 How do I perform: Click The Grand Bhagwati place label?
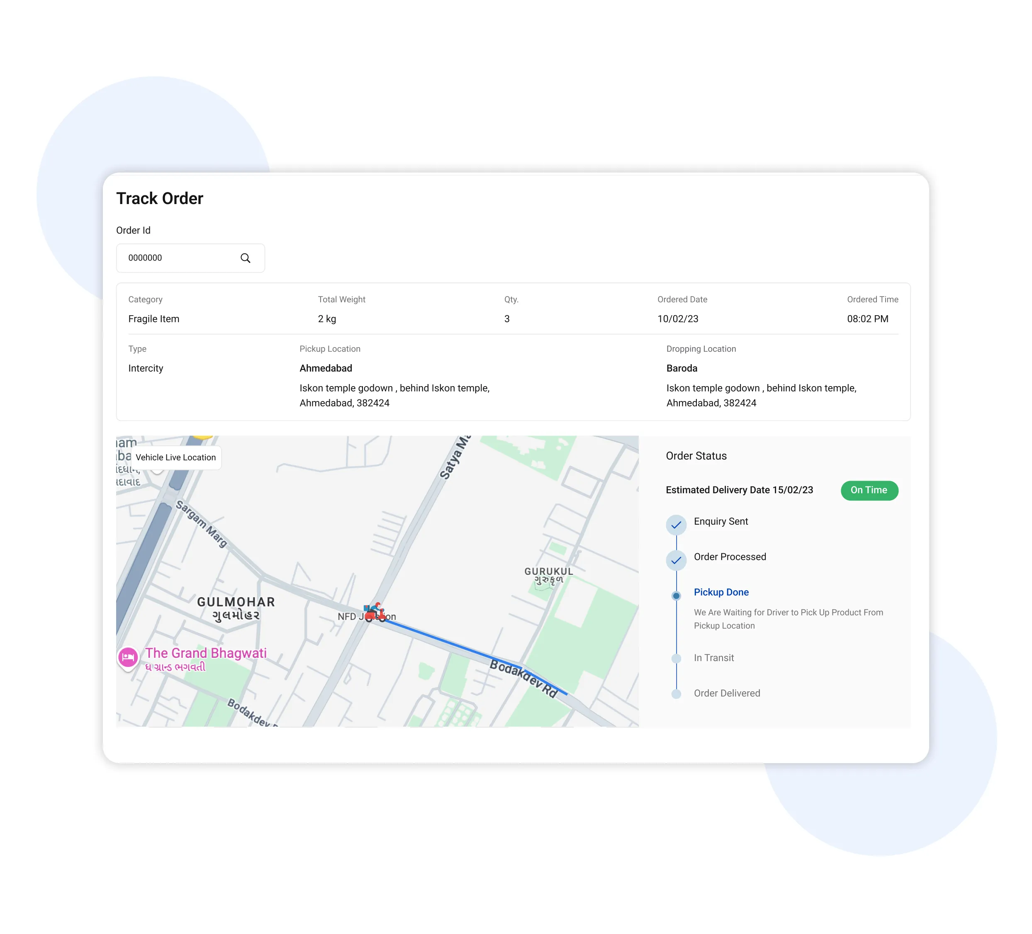pyautogui.click(x=206, y=653)
